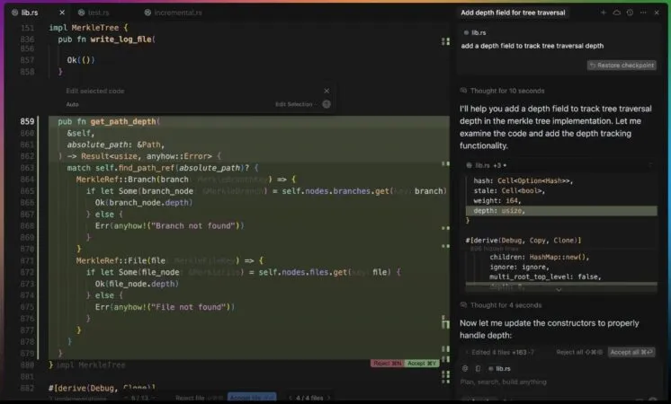The width and height of the screenshot is (671, 404).
Task: Open the test.rs editor tab
Action: coord(94,13)
